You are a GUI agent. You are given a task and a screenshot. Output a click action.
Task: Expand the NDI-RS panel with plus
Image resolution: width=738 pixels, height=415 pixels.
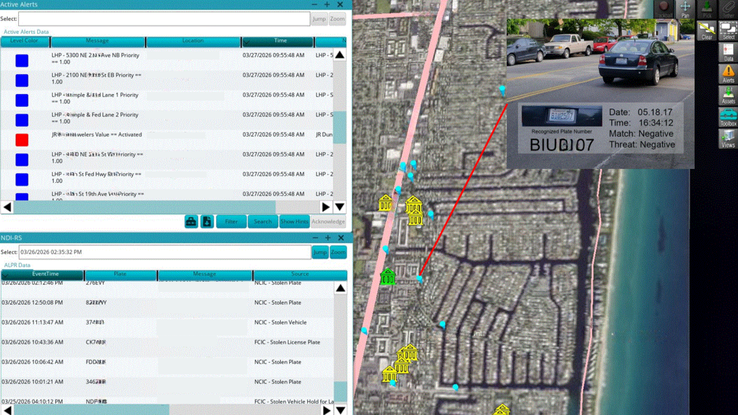328,238
